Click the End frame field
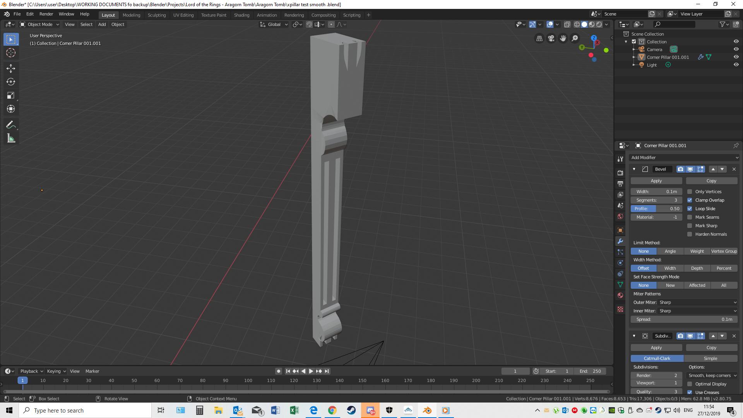This screenshot has width=743, height=418. [590, 371]
